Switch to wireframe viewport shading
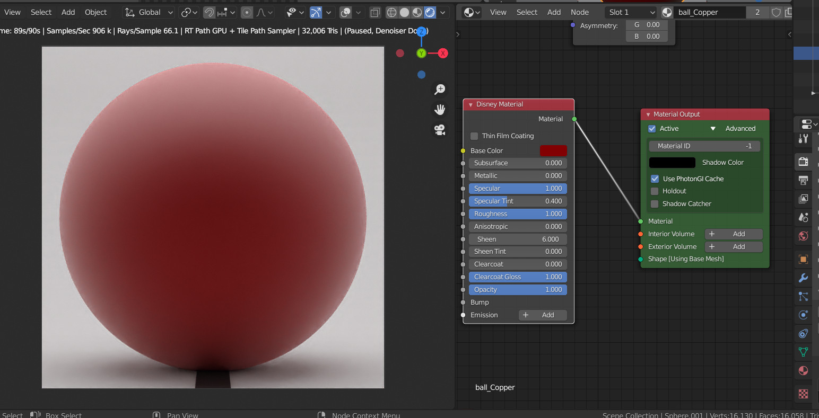The image size is (819, 418). tap(391, 12)
